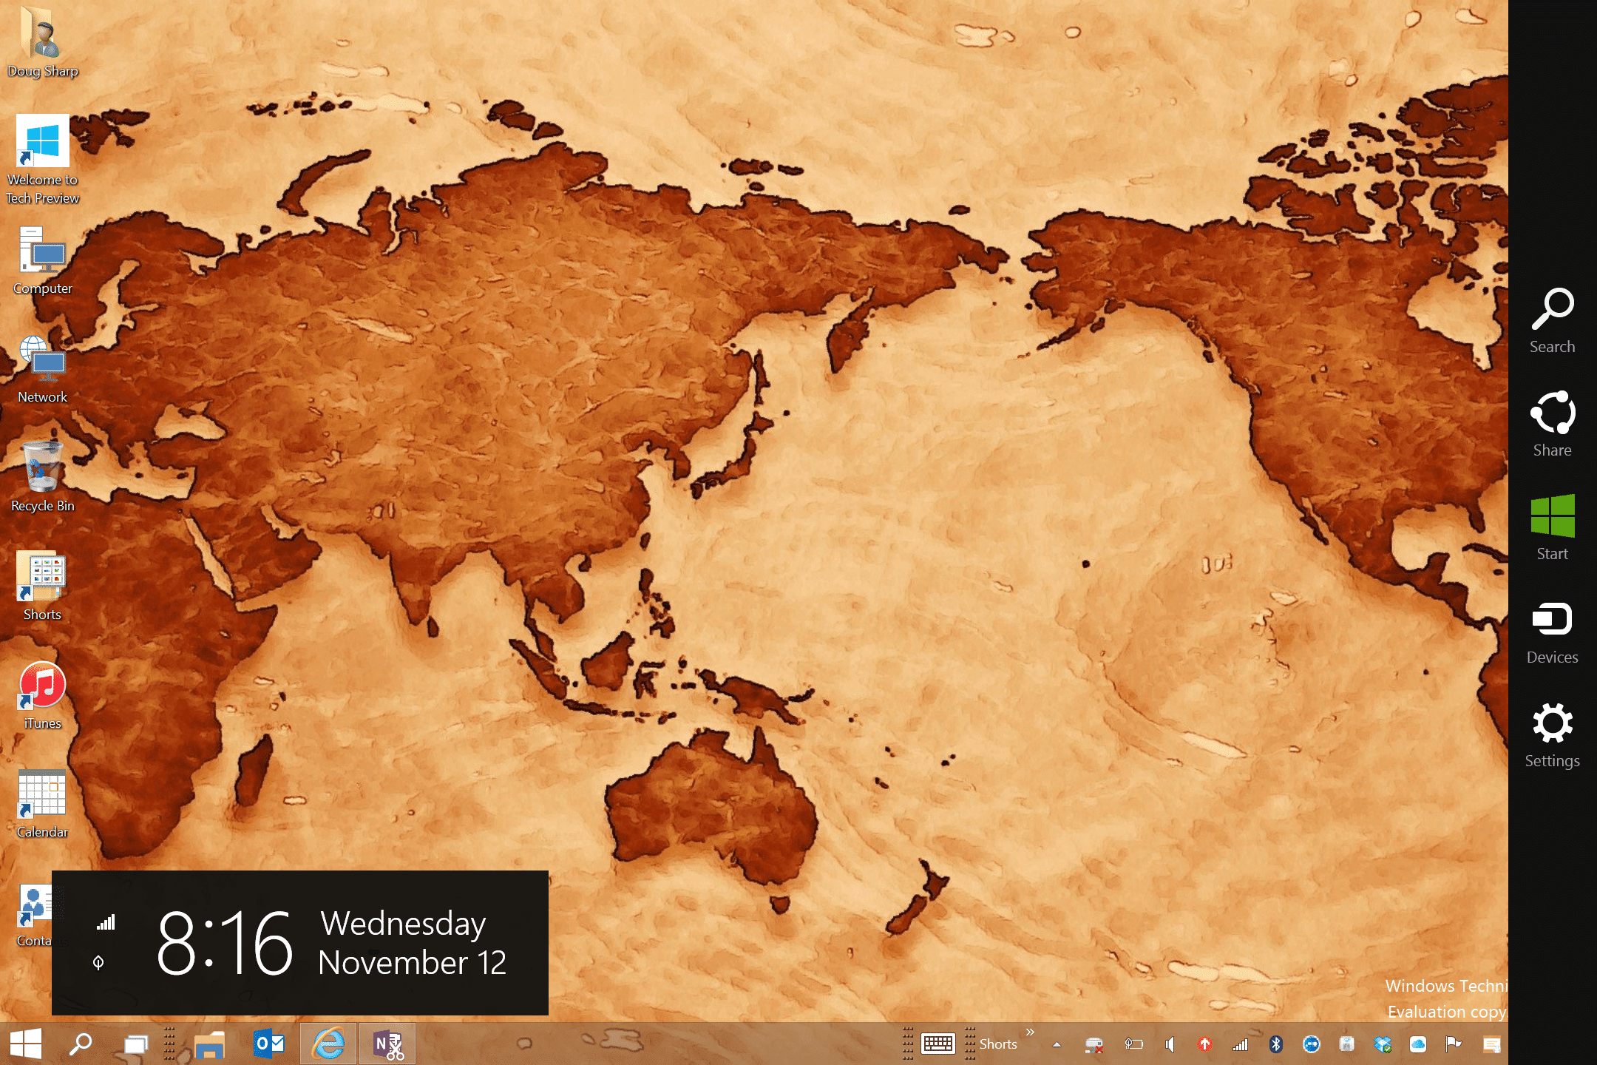
Task: Click the USB safely remove tray icon
Action: click(x=1346, y=1044)
